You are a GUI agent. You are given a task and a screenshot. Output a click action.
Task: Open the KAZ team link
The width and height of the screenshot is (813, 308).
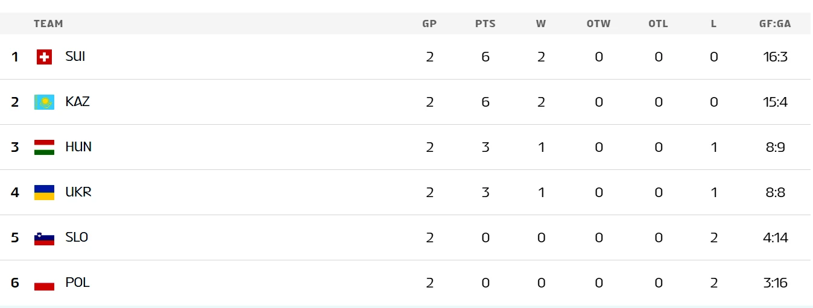coord(78,102)
